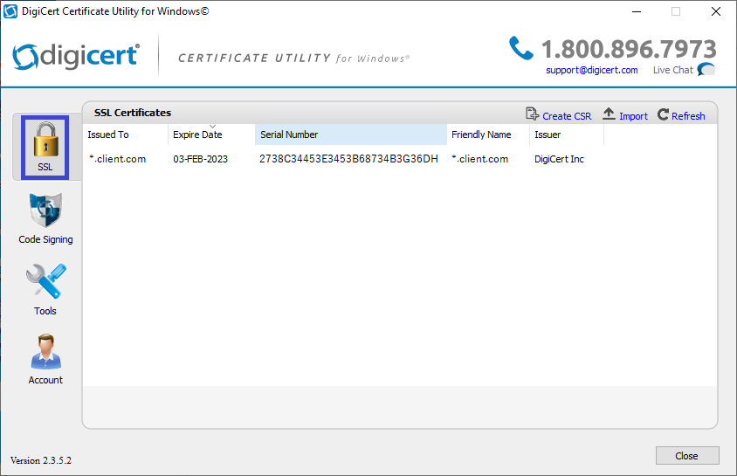This screenshot has height=476, width=737.
Task: Select the *.client.com Issued To cell
Action: point(118,159)
